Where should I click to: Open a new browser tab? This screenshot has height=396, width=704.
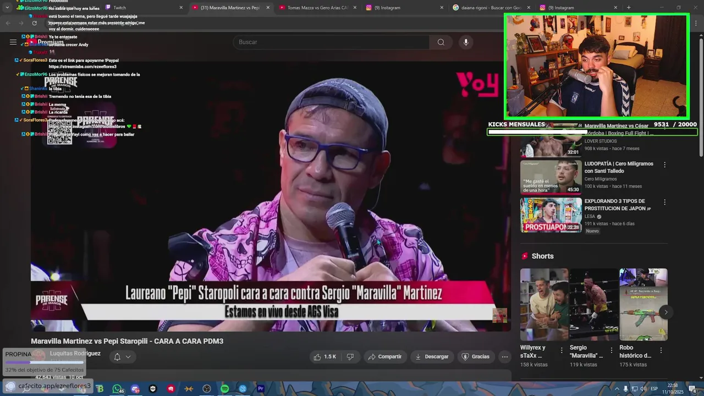click(629, 8)
